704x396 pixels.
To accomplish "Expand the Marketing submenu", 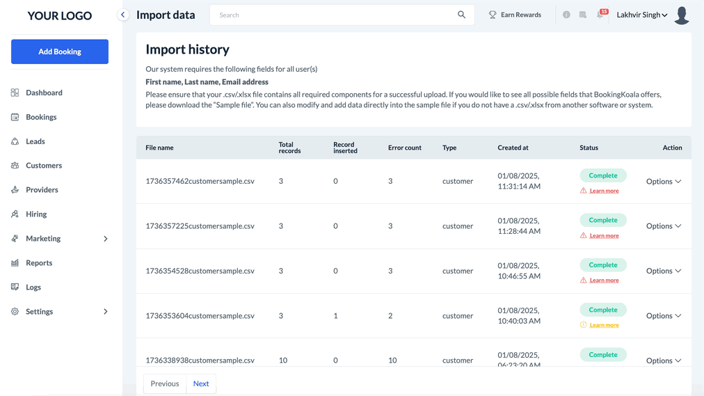I will (x=106, y=239).
